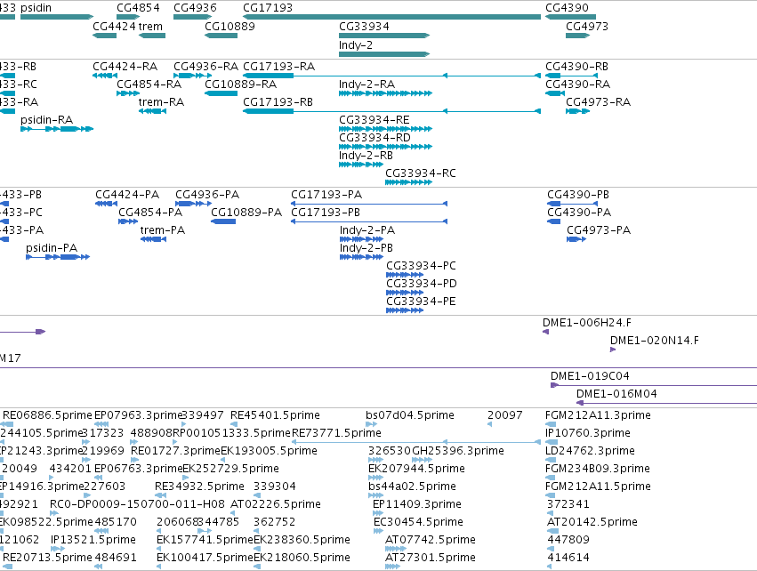
Task: Select protein label CG4973-PA
Action: click(599, 230)
